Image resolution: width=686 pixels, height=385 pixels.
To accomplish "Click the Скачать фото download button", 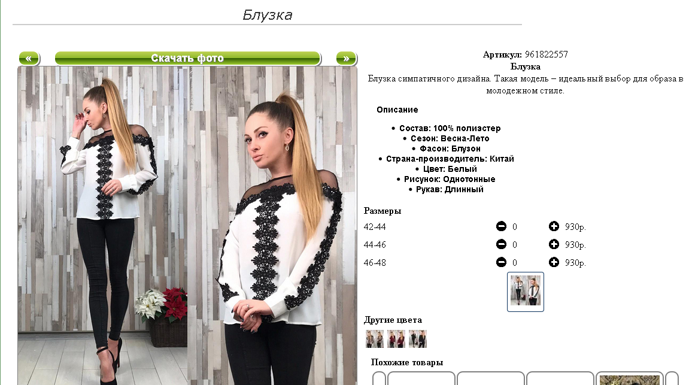I will pos(188,58).
